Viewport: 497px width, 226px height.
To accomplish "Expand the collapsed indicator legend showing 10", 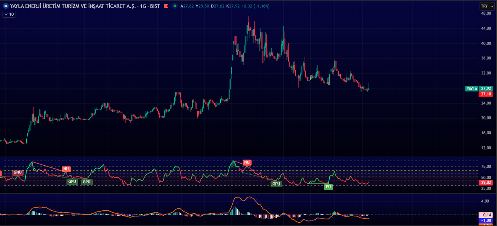I will (x=9, y=14).
